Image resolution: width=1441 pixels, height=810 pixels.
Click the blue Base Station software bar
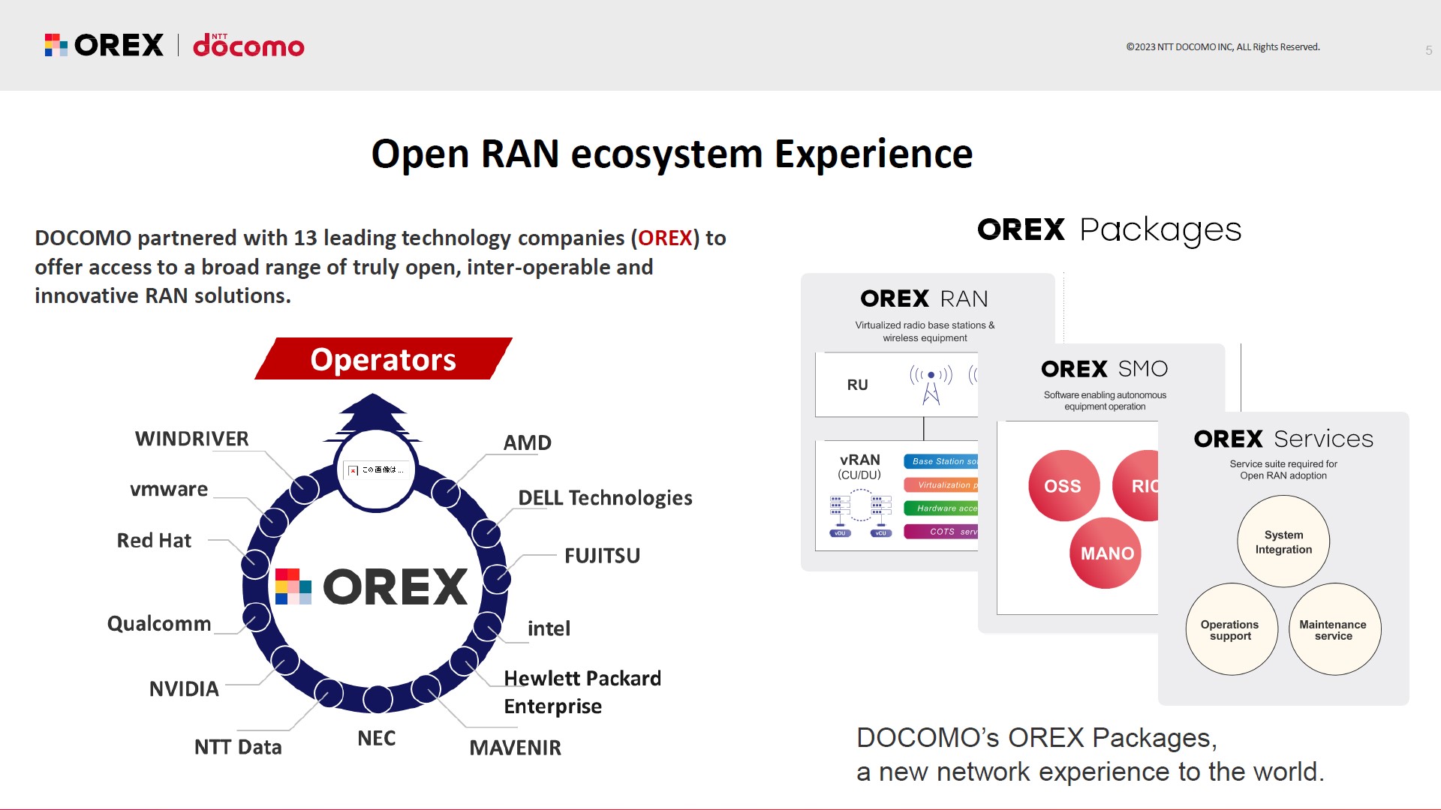pos(941,461)
